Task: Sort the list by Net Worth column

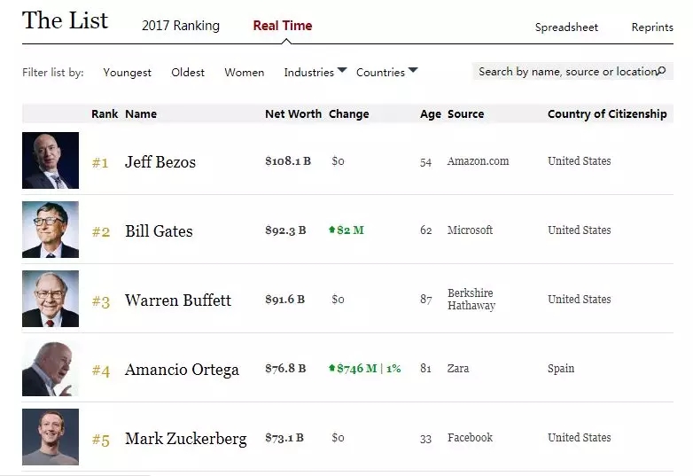Action: point(293,114)
